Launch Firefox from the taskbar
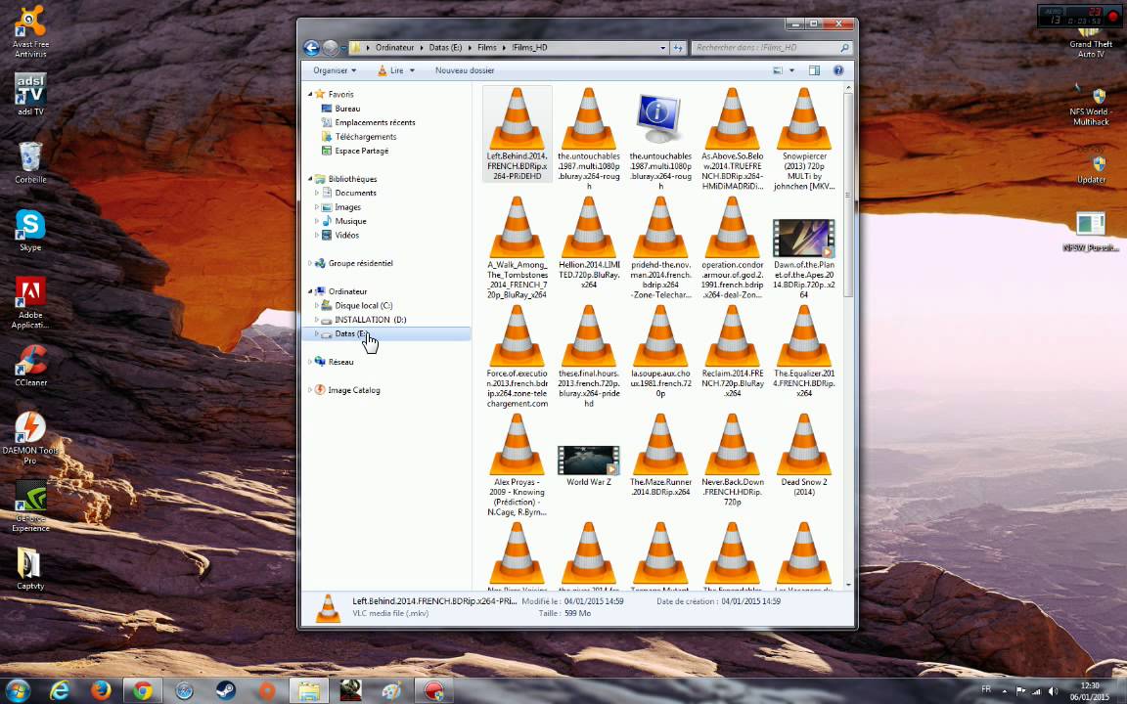Image resolution: width=1127 pixels, height=704 pixels. (101, 690)
